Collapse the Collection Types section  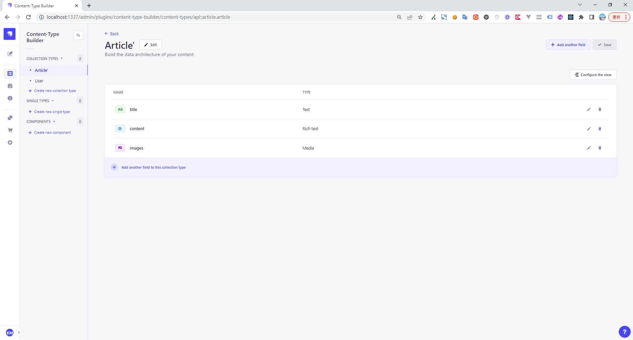pyautogui.click(x=45, y=59)
